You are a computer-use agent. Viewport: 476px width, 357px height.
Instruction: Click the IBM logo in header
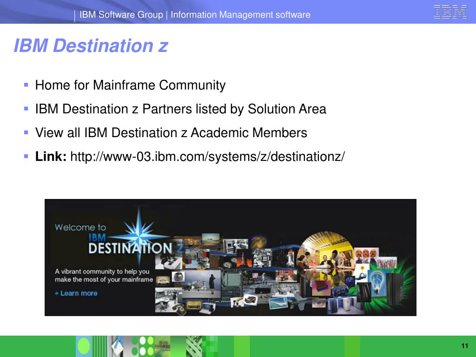(450, 12)
